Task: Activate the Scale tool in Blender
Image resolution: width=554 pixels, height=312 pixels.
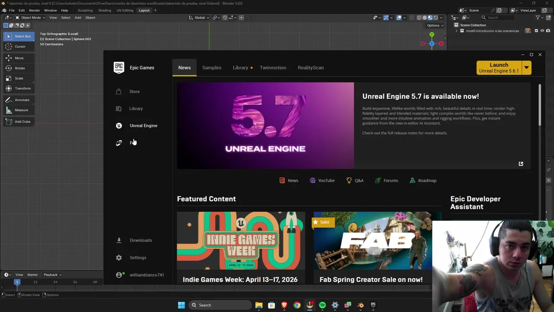Action: point(19,78)
